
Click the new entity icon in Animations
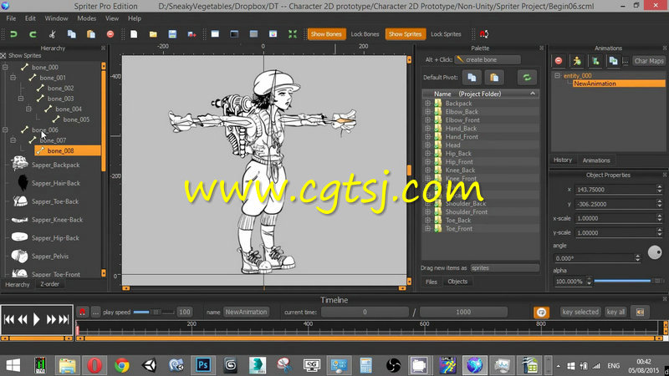pyautogui.click(x=595, y=61)
